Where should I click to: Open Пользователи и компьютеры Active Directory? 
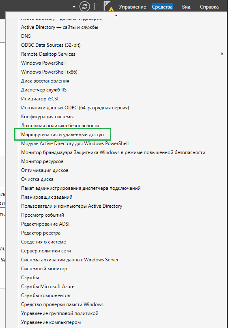(x=72, y=206)
